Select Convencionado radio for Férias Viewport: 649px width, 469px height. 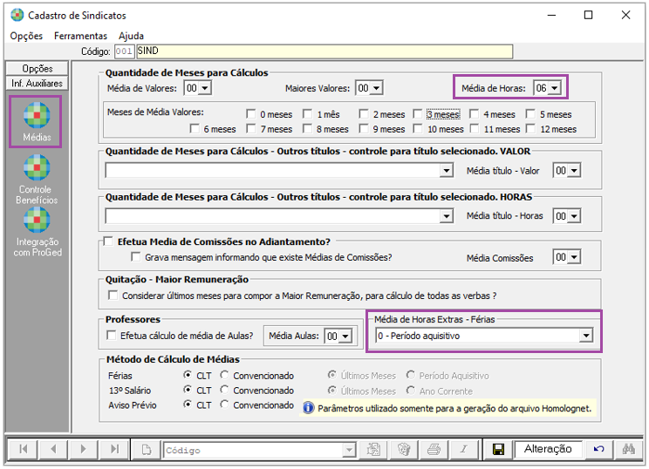224,375
